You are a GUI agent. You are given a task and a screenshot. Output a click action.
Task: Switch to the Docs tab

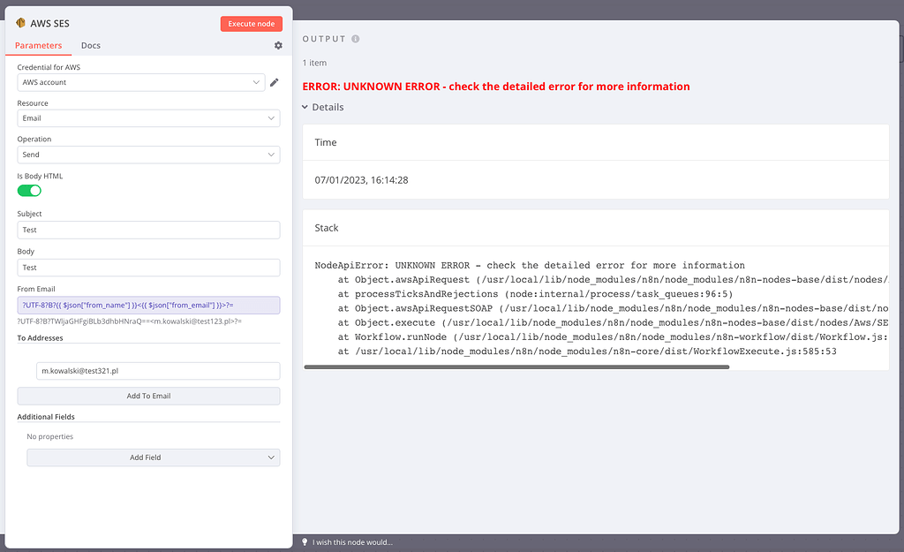(90, 45)
